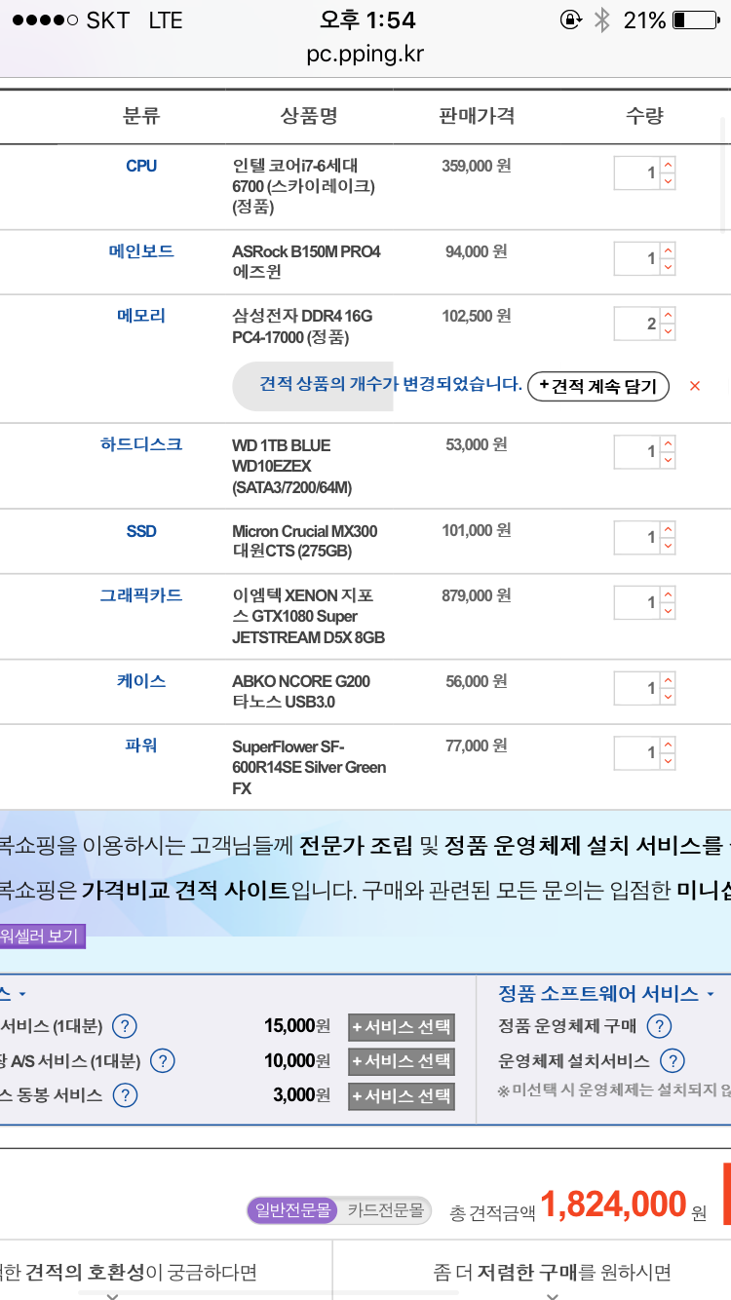This screenshot has width=731, height=1300.
Task: Open help icon for 정품 운영체제 구매
Action: [x=659, y=1026]
